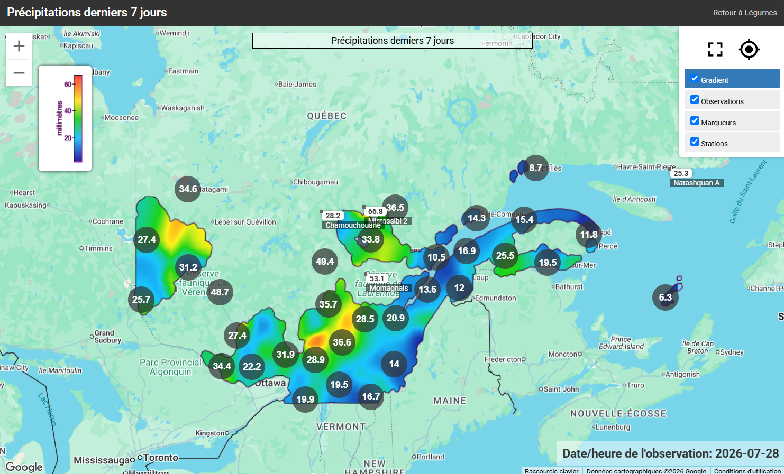The image size is (784, 474).
Task: Open Conditions d'utilisation link
Action: [747, 471]
